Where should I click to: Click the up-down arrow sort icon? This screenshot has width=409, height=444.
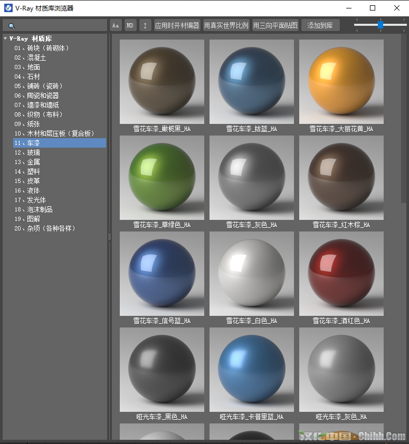145,25
